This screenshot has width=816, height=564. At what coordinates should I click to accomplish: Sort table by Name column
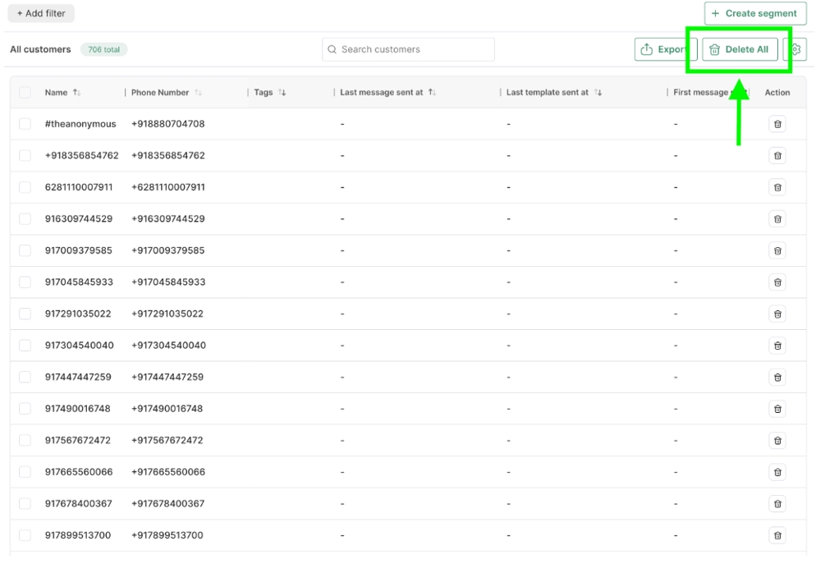coord(76,93)
